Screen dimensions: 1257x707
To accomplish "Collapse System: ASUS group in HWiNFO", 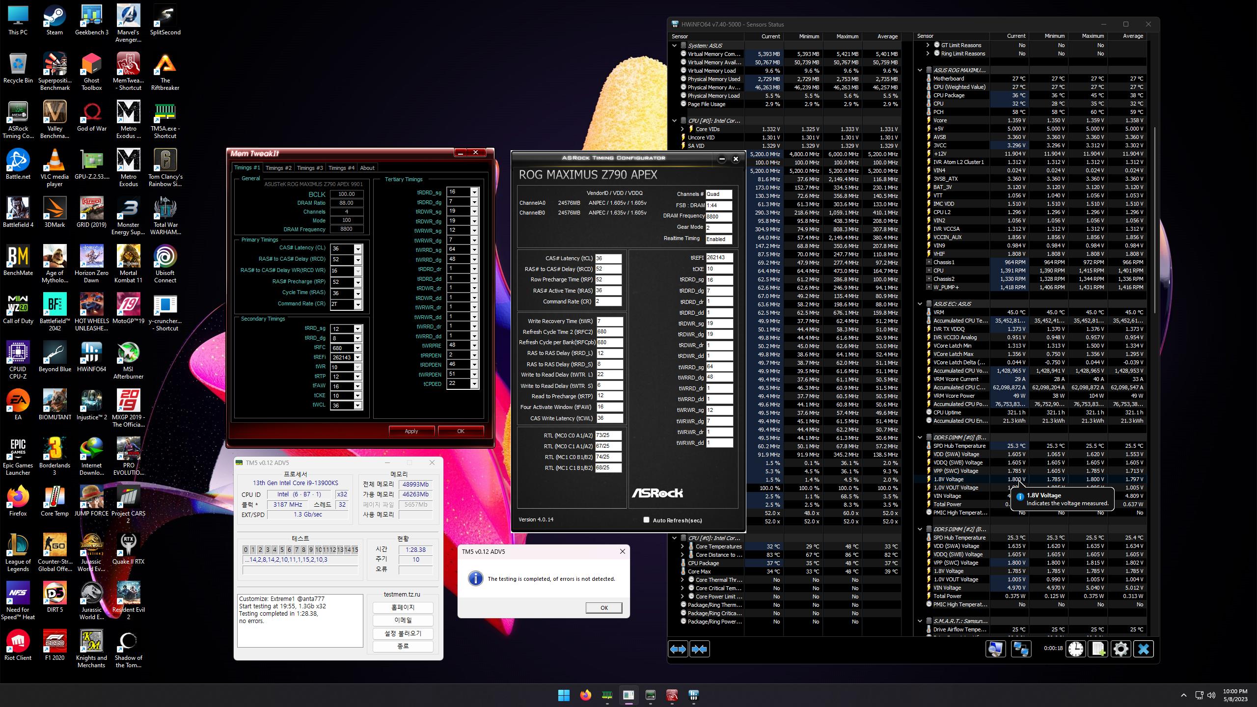I will pyautogui.click(x=675, y=46).
